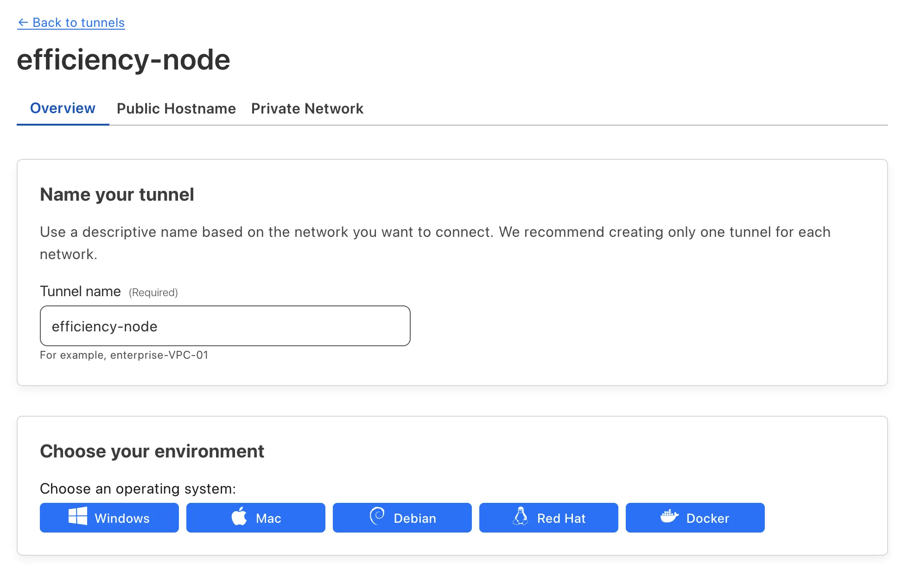Toggle Mac operating system selection
Image resolution: width=902 pixels, height=571 pixels.
coord(255,518)
